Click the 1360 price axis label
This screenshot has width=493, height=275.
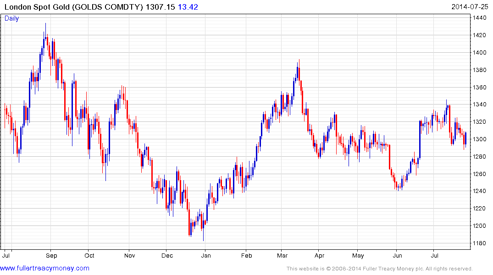click(x=480, y=87)
